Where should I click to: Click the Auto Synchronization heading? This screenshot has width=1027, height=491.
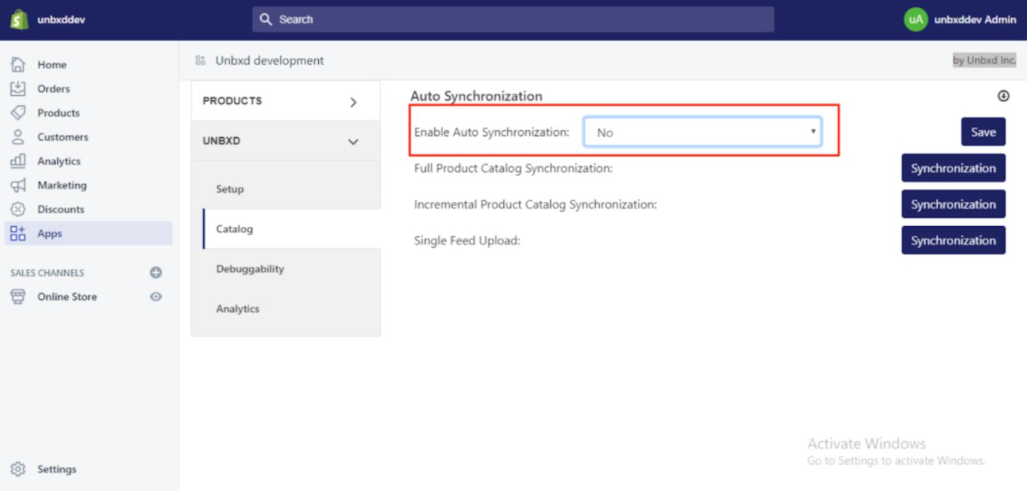click(476, 97)
